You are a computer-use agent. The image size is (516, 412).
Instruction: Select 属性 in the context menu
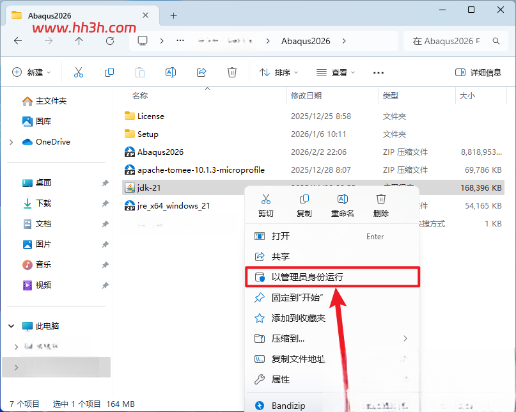tap(332, 379)
